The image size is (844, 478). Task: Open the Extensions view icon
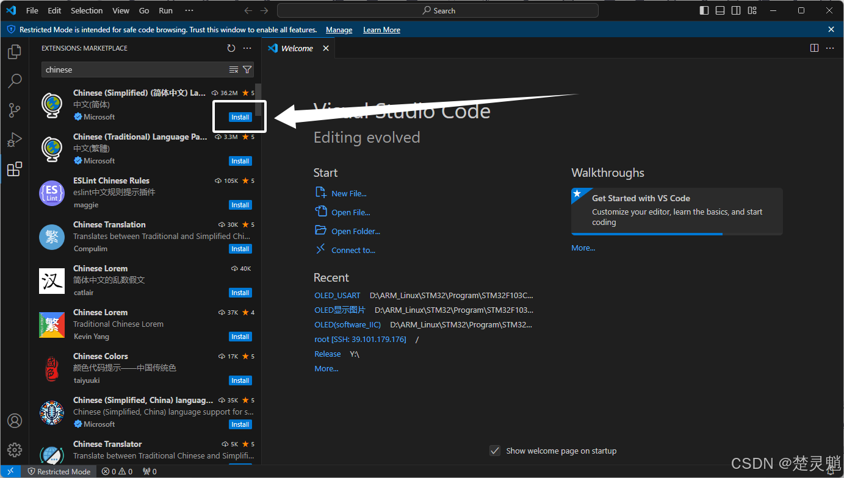point(15,169)
